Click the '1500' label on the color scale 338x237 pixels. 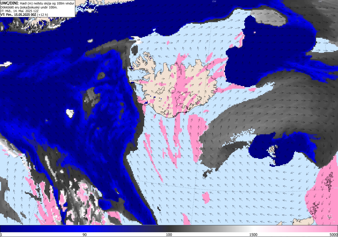tap(253, 235)
